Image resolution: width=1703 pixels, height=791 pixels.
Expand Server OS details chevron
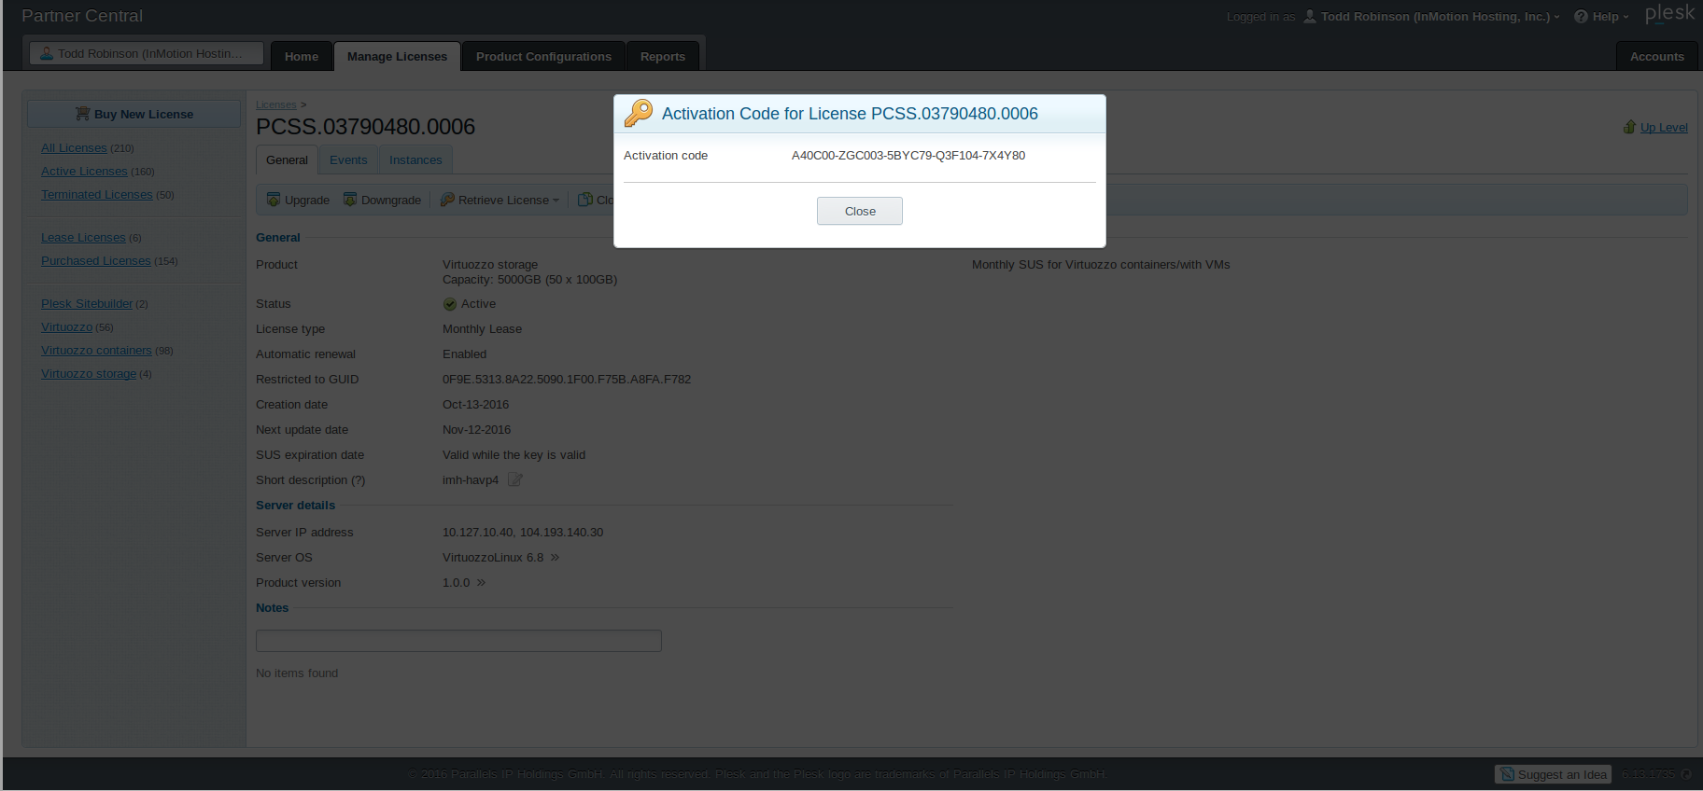(x=555, y=558)
